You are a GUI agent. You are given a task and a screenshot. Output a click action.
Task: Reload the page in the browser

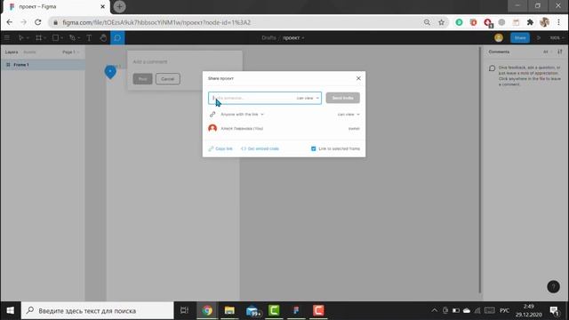pos(37,22)
